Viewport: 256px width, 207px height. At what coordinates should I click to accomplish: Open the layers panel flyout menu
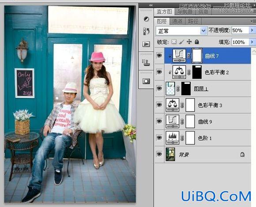(253, 21)
